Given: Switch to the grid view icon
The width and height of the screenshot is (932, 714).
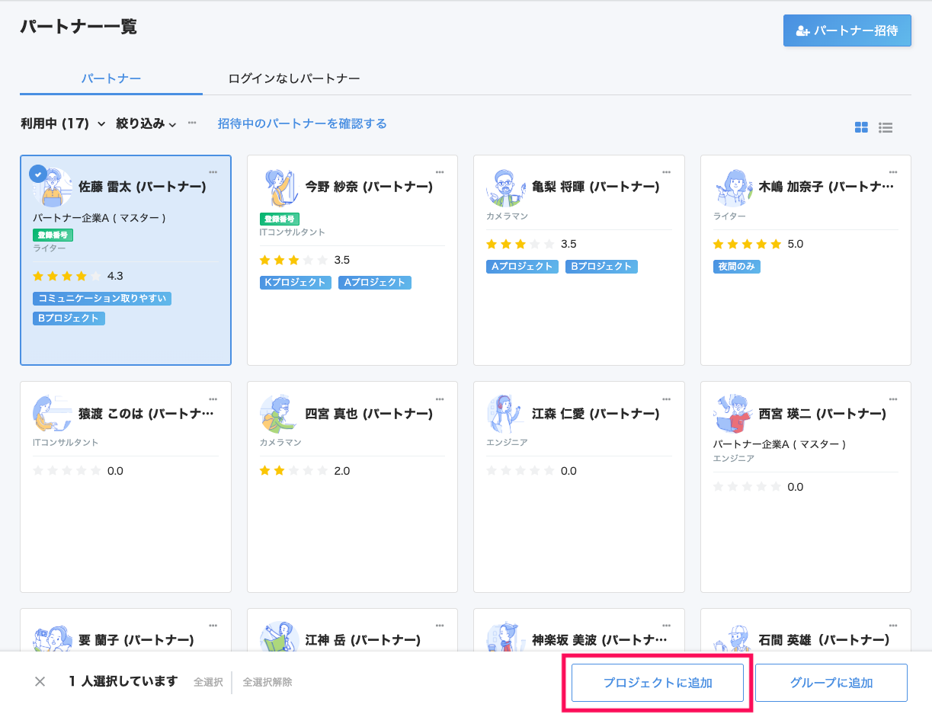Looking at the screenshot, I should pyautogui.click(x=861, y=127).
